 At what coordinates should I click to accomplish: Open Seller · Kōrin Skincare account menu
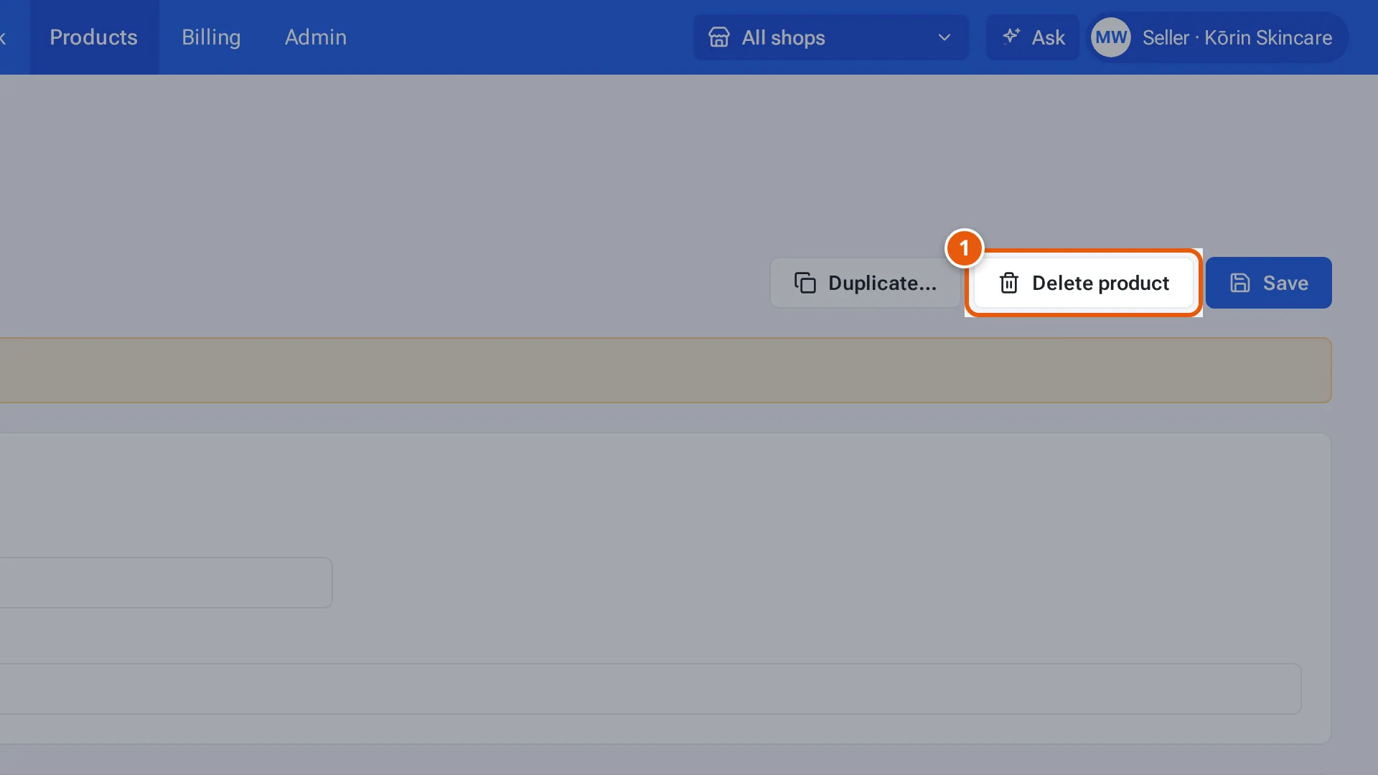click(x=1218, y=37)
